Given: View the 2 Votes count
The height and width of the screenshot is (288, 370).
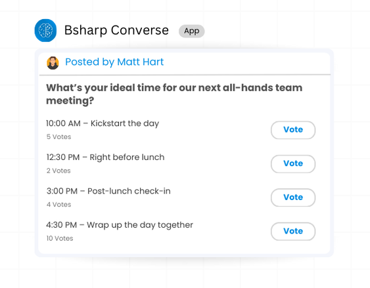Looking at the screenshot, I should 58,171.
